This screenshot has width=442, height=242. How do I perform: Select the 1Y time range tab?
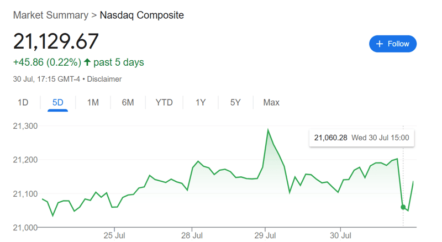pos(201,102)
